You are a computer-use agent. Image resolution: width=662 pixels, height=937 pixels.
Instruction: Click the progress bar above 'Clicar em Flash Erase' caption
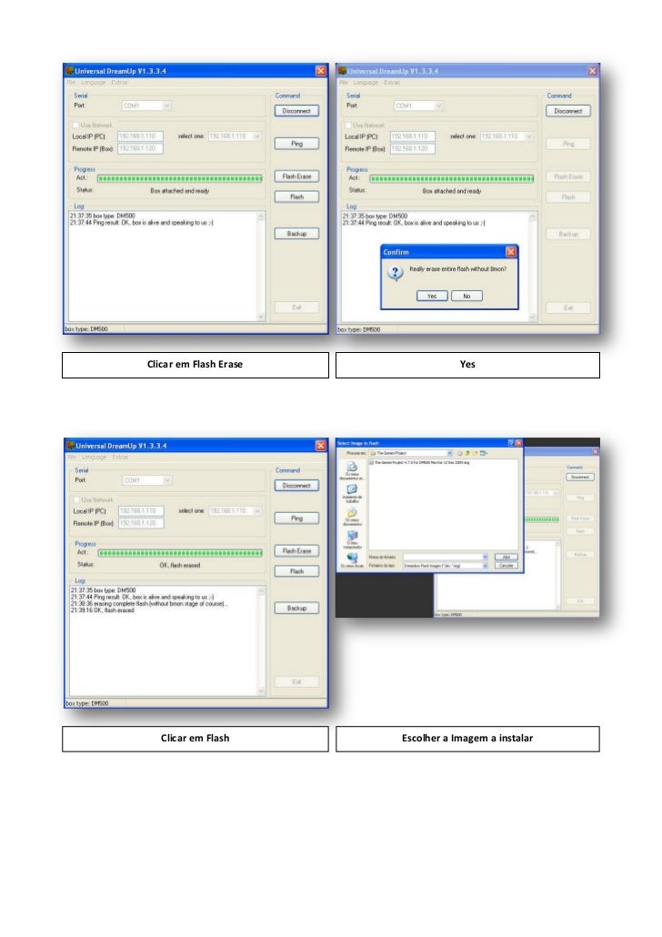point(180,178)
